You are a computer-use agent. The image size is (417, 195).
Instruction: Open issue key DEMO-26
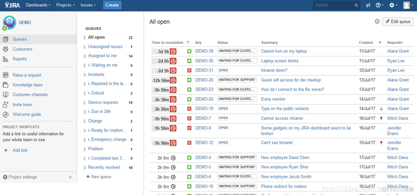tap(204, 80)
